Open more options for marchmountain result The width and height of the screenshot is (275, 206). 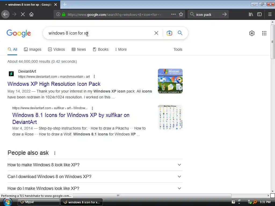tap(94, 76)
